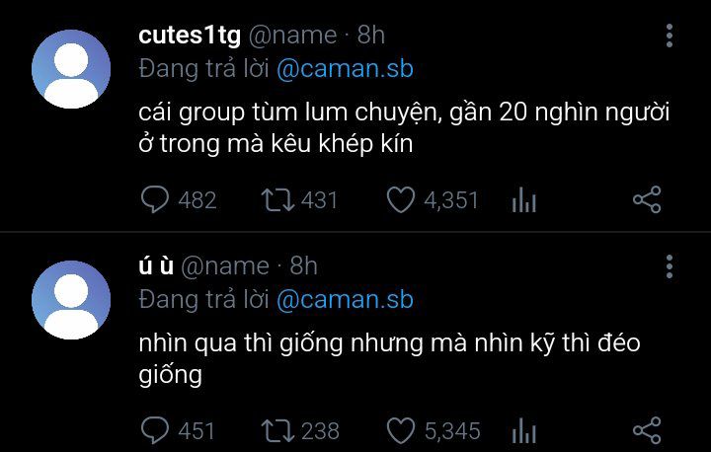Image resolution: width=711 pixels, height=452 pixels.
Task: Open more options for cutes1tg's tweet
Action: coord(670,36)
